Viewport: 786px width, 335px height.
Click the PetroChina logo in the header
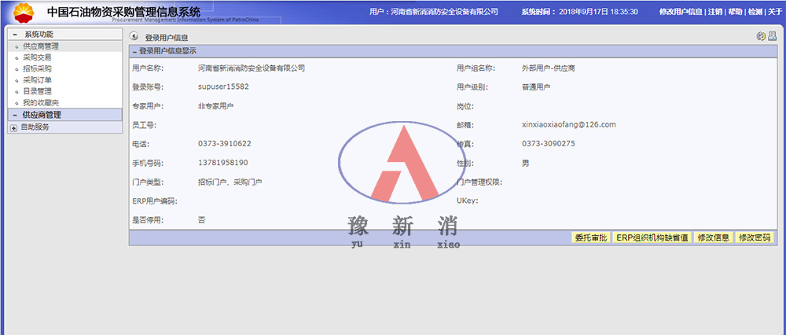pos(25,13)
